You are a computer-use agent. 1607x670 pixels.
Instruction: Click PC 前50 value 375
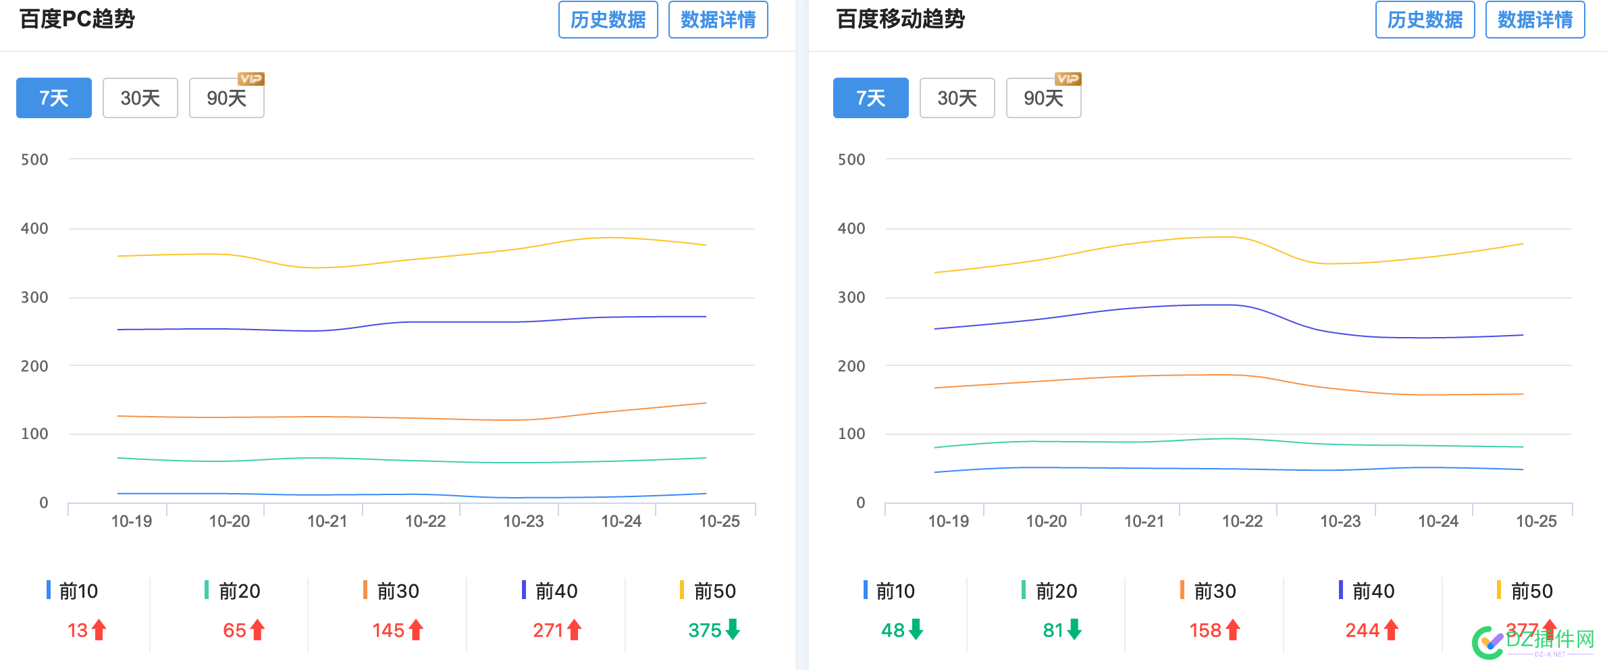click(x=705, y=631)
